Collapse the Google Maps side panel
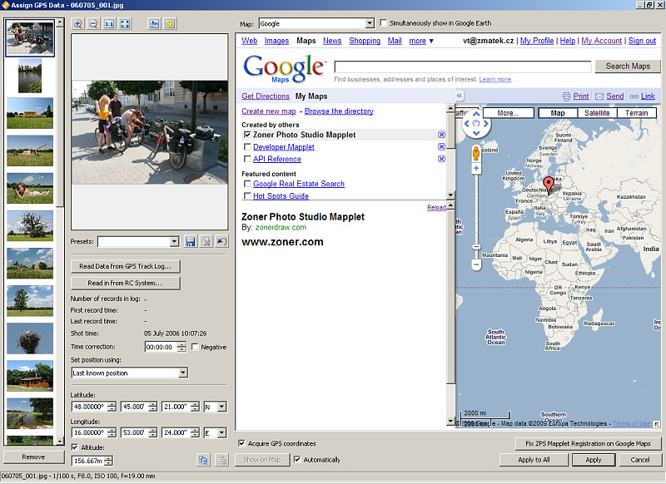Screen dimensions: 666x484 coord(460,96)
